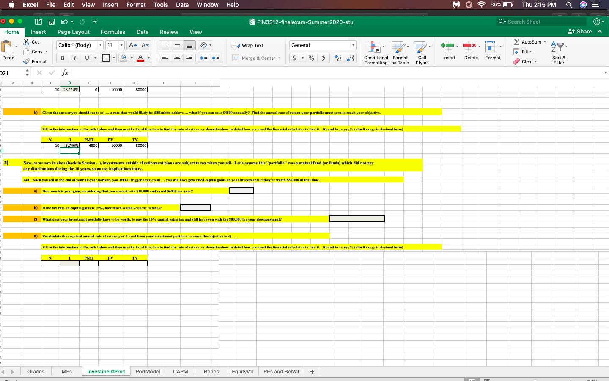The height and width of the screenshot is (381, 609).
Task: Click the Cut scissors icon
Action: [x=26, y=42]
